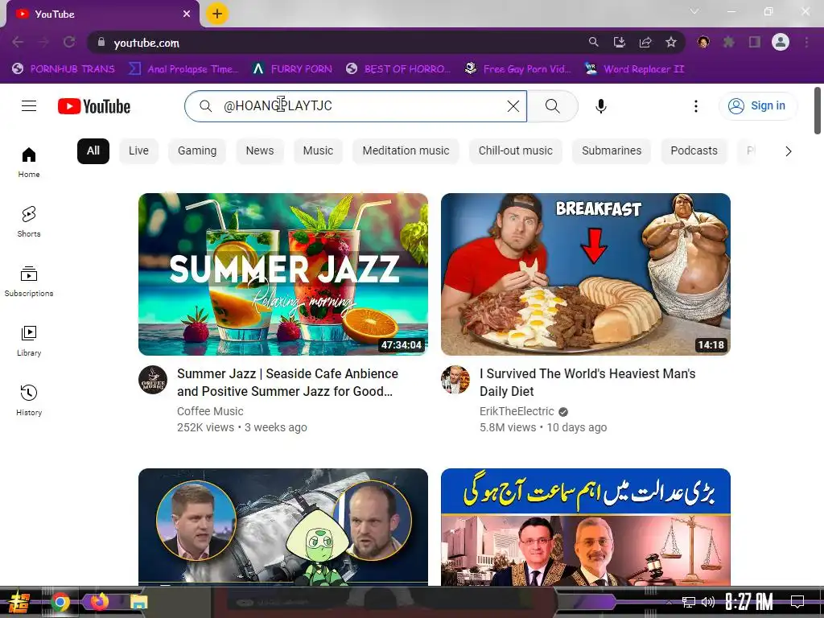Image resolution: width=824 pixels, height=618 pixels.
Task: Select the News filter chip
Action: tap(260, 150)
